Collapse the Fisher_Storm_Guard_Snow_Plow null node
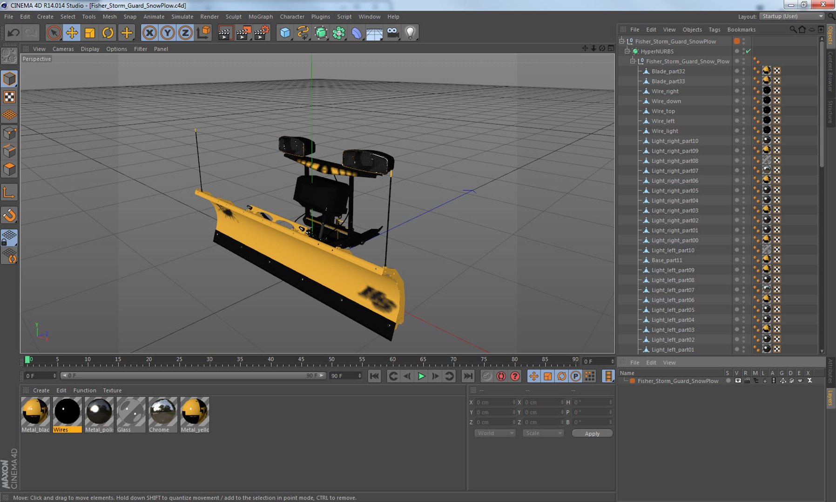This screenshot has width=836, height=502. pyautogui.click(x=633, y=61)
